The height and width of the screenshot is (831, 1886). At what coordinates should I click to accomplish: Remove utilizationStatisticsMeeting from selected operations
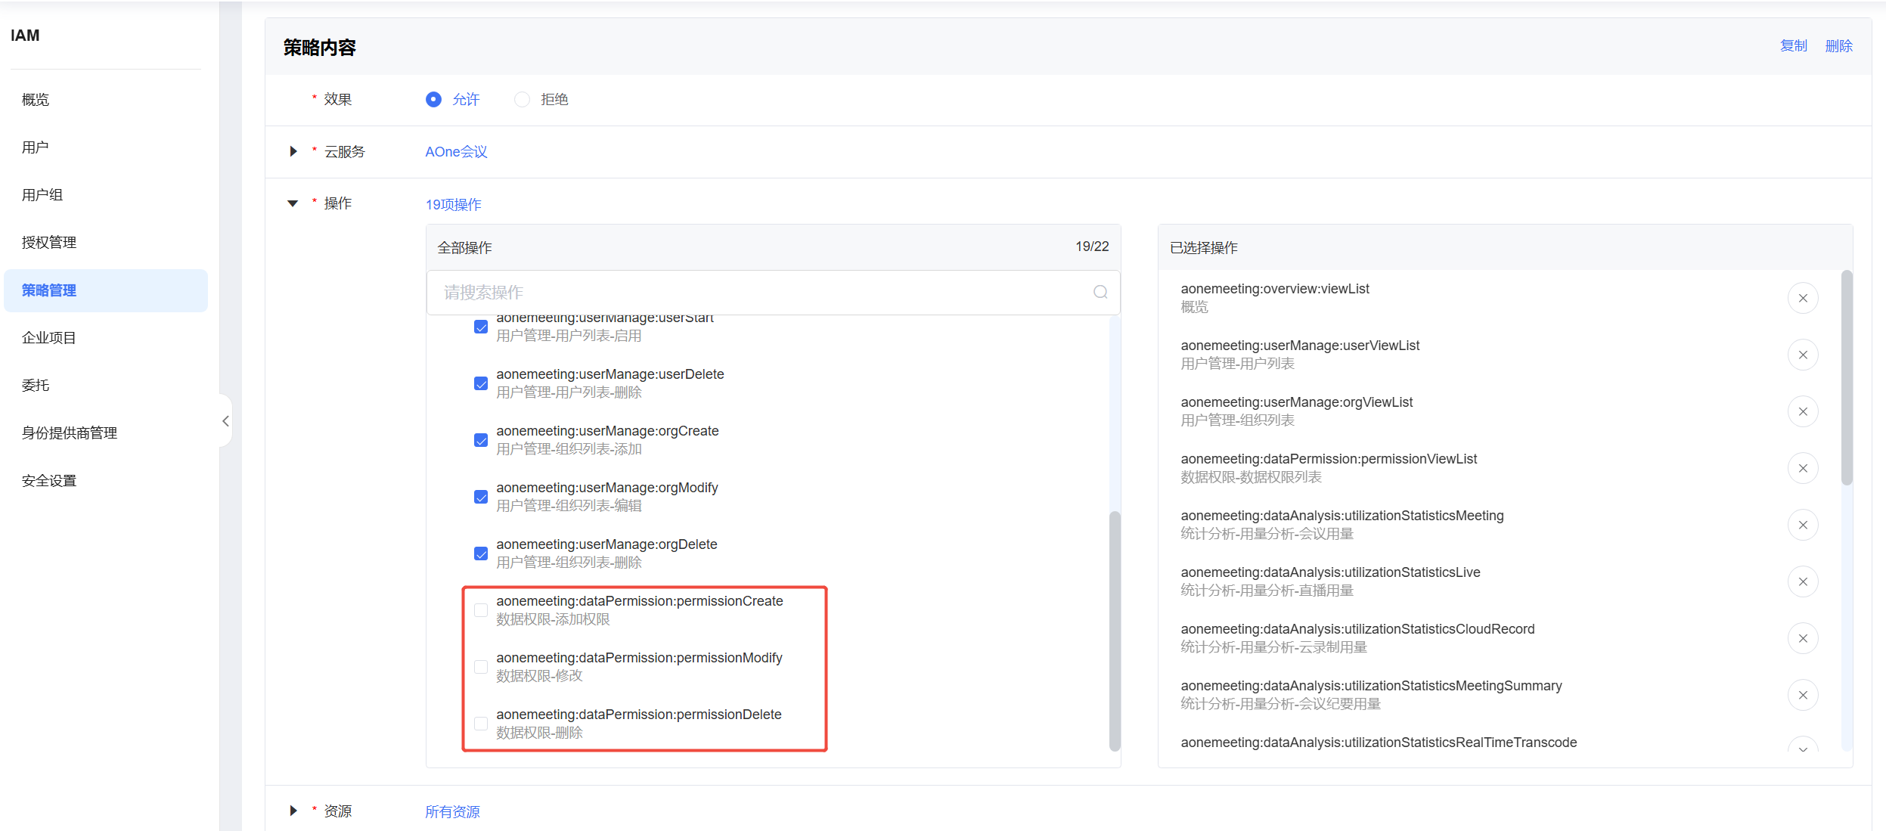[1803, 525]
